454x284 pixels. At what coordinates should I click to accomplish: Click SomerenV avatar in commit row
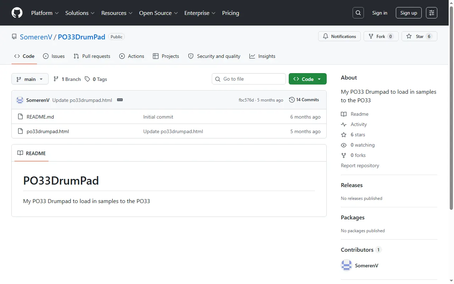click(20, 100)
